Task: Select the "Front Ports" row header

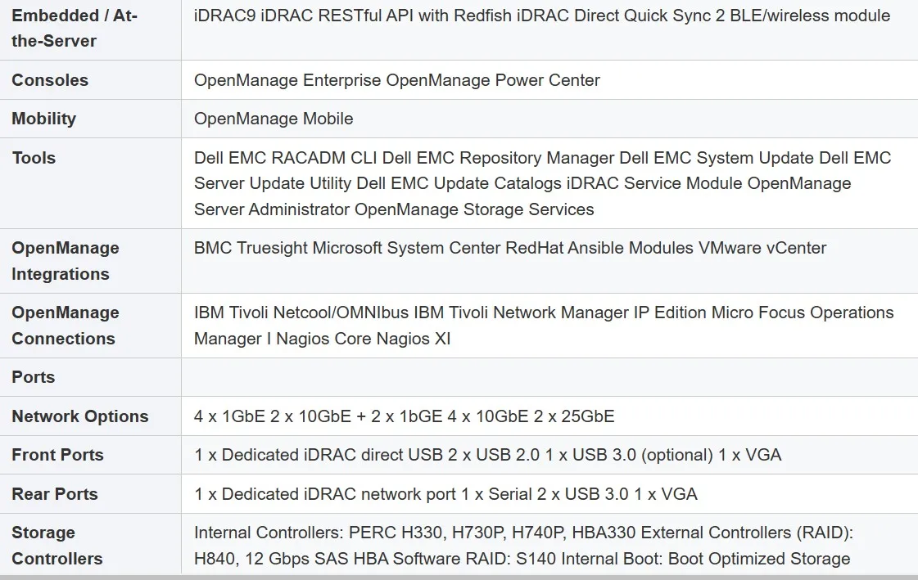Action: (57, 455)
